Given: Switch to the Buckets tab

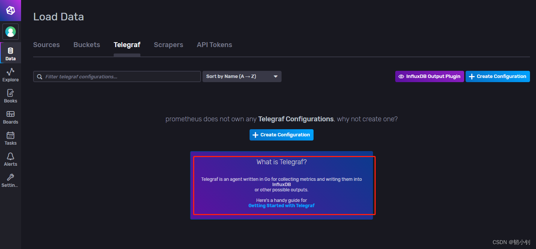Looking at the screenshot, I should [x=87, y=45].
